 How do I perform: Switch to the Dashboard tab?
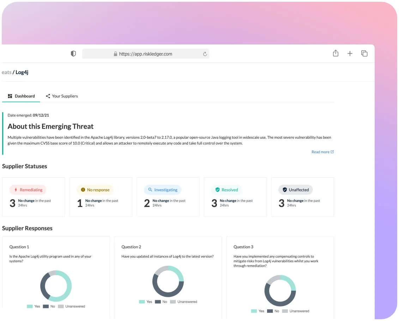[21, 96]
